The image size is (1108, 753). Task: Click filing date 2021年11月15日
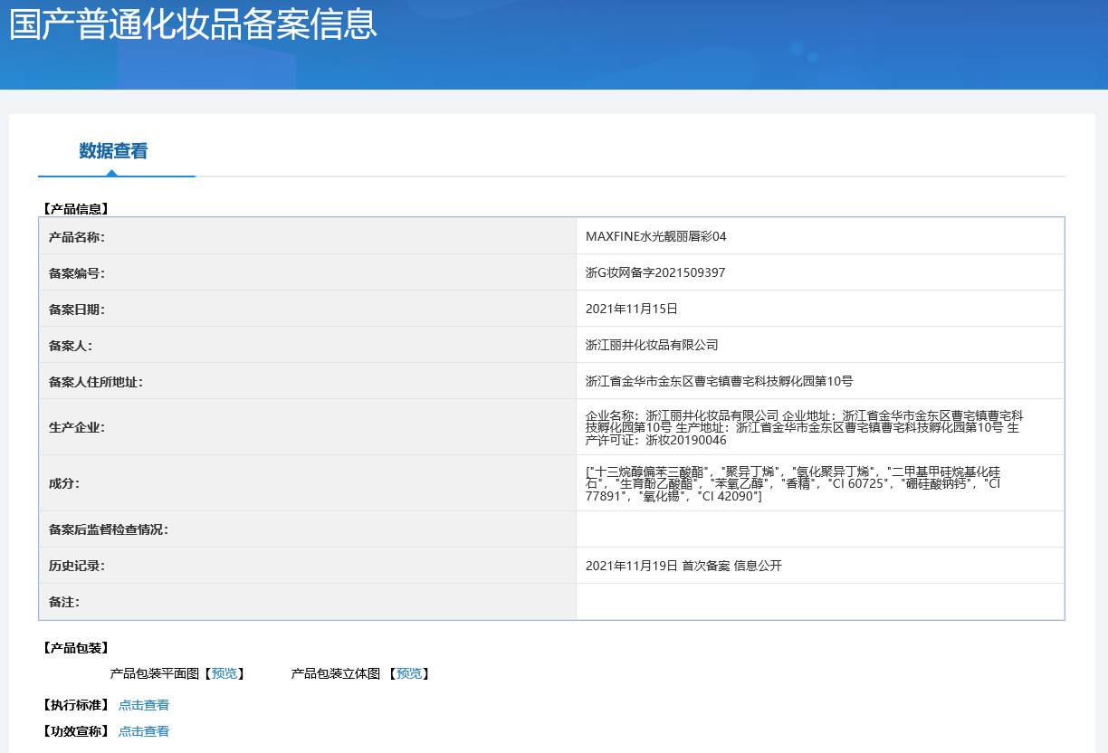tap(632, 309)
